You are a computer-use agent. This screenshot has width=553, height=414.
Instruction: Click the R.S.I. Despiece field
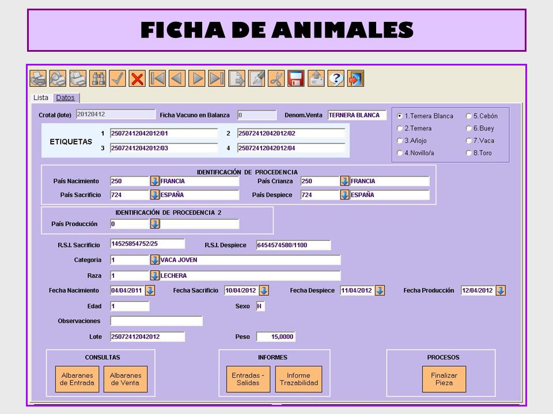[293, 245]
